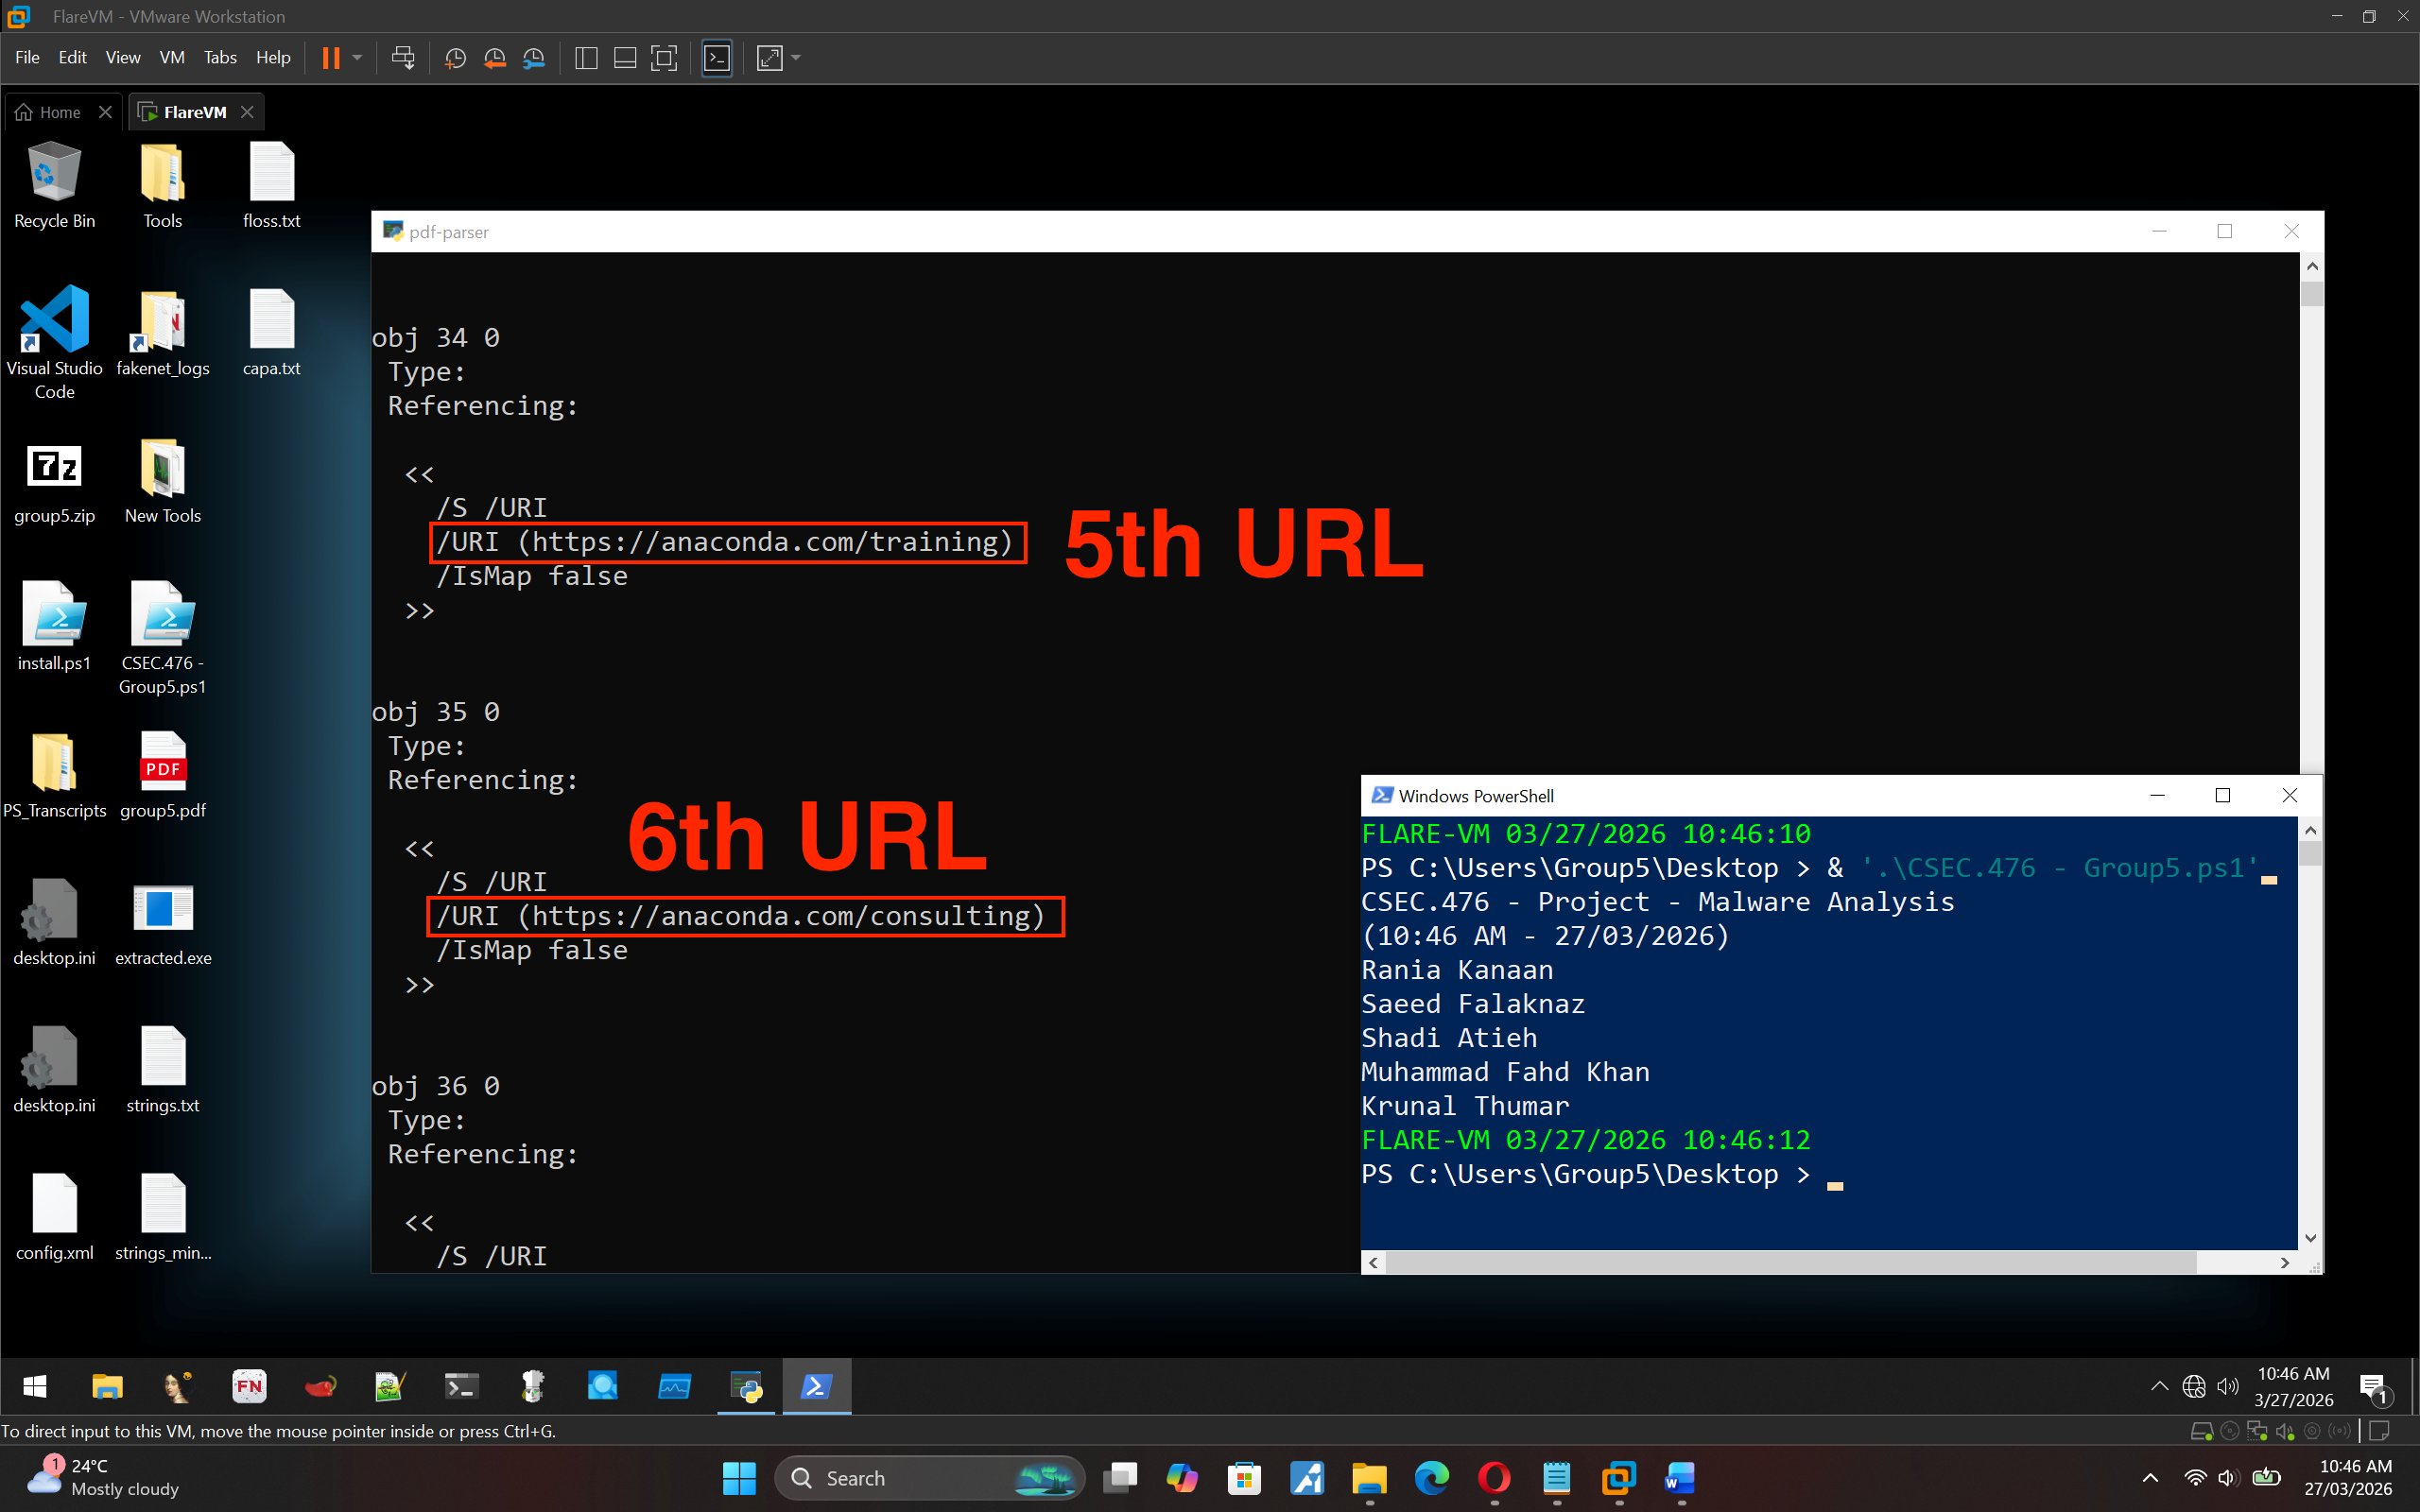The width and height of the screenshot is (2420, 1512).
Task: Enter full screen mode icon
Action: click(x=664, y=58)
